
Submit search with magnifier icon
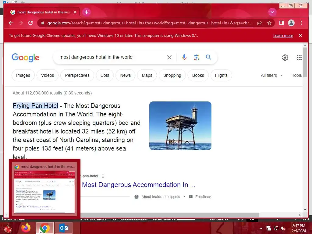(208, 57)
